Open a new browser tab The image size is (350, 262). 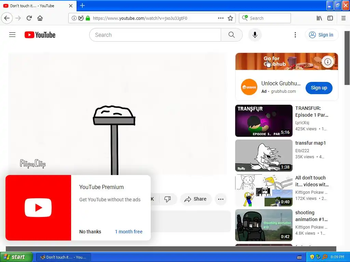click(x=82, y=5)
